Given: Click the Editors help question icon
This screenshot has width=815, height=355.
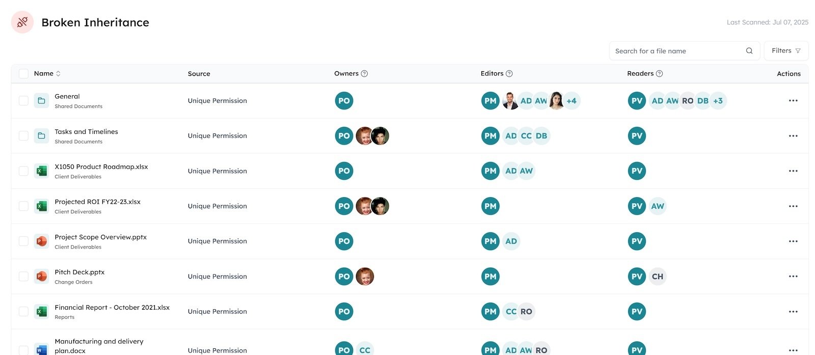Looking at the screenshot, I should pyautogui.click(x=509, y=74).
